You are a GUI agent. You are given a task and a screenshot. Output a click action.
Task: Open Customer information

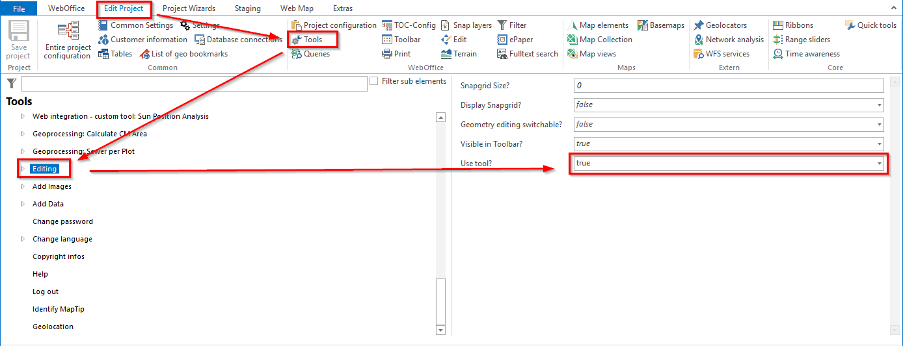[142, 40]
